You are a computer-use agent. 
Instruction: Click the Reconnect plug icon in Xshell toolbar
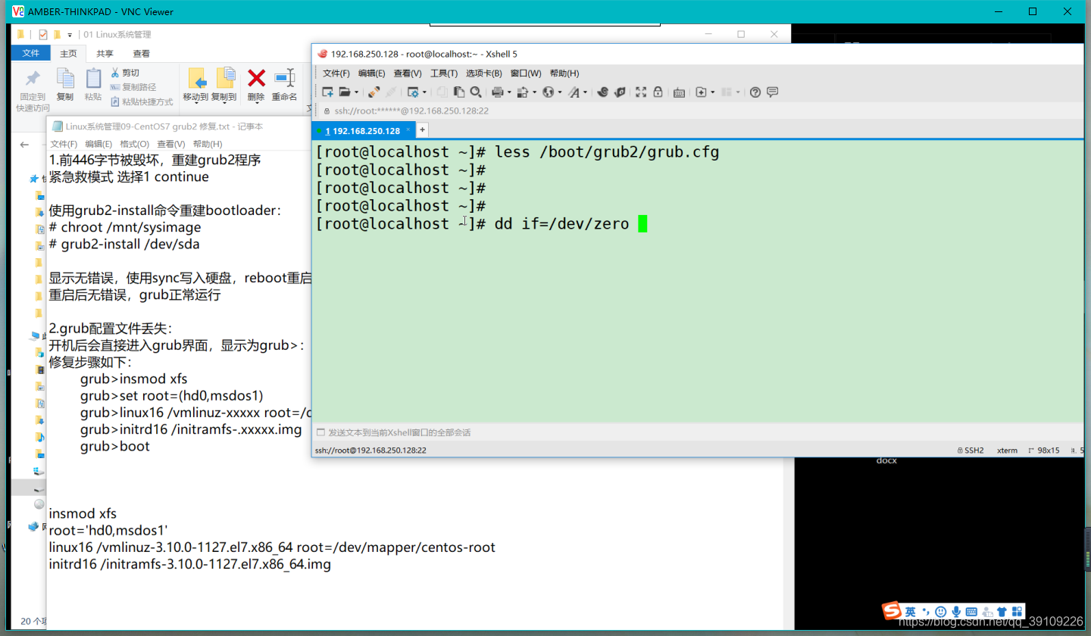tap(391, 92)
